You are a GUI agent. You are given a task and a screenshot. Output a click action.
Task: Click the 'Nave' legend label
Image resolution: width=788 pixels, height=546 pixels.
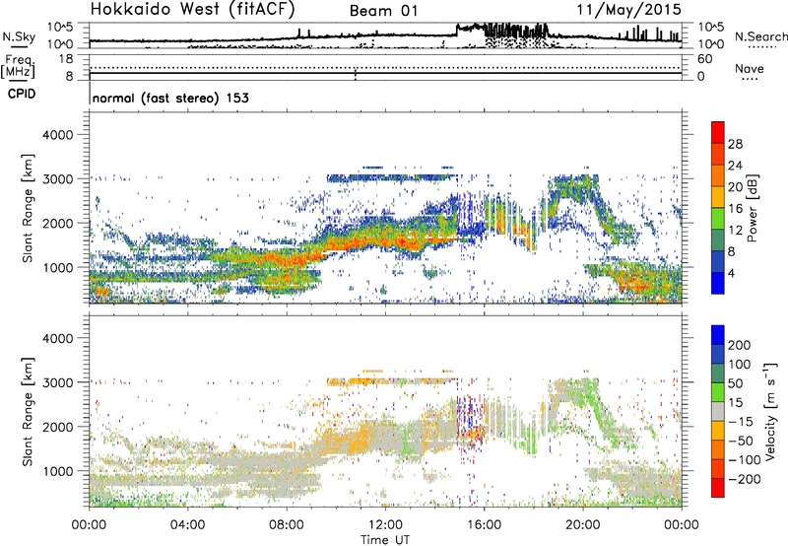pos(749,68)
